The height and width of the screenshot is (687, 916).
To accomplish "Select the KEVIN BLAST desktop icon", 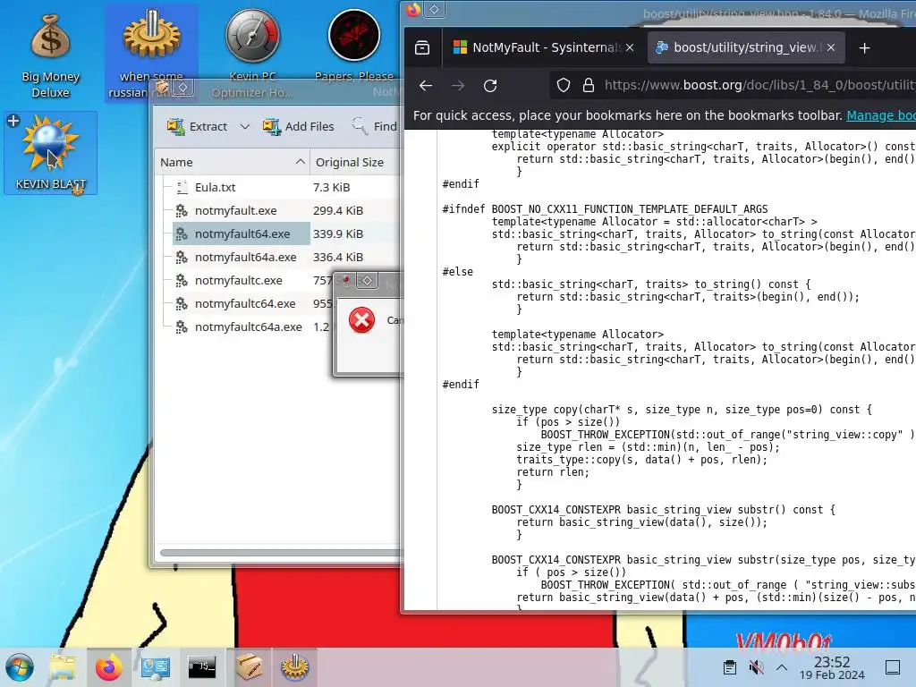I will (x=50, y=153).
